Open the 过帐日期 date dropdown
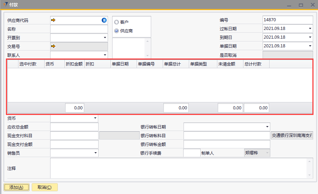 click(310, 29)
